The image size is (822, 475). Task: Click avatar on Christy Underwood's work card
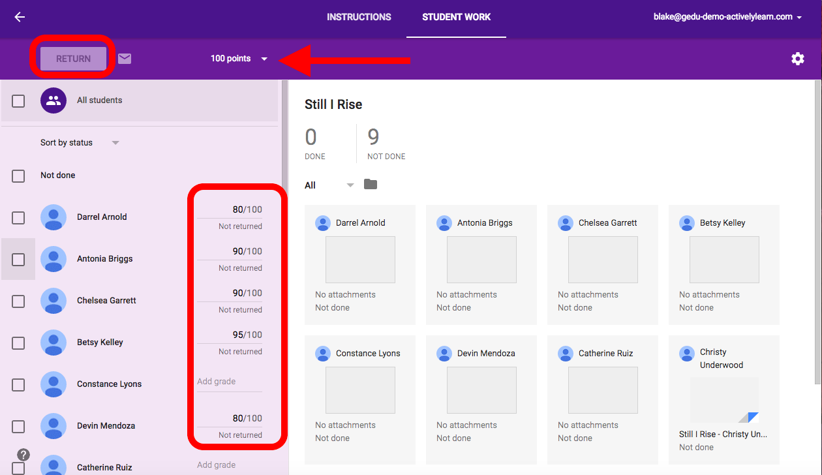pos(687,354)
